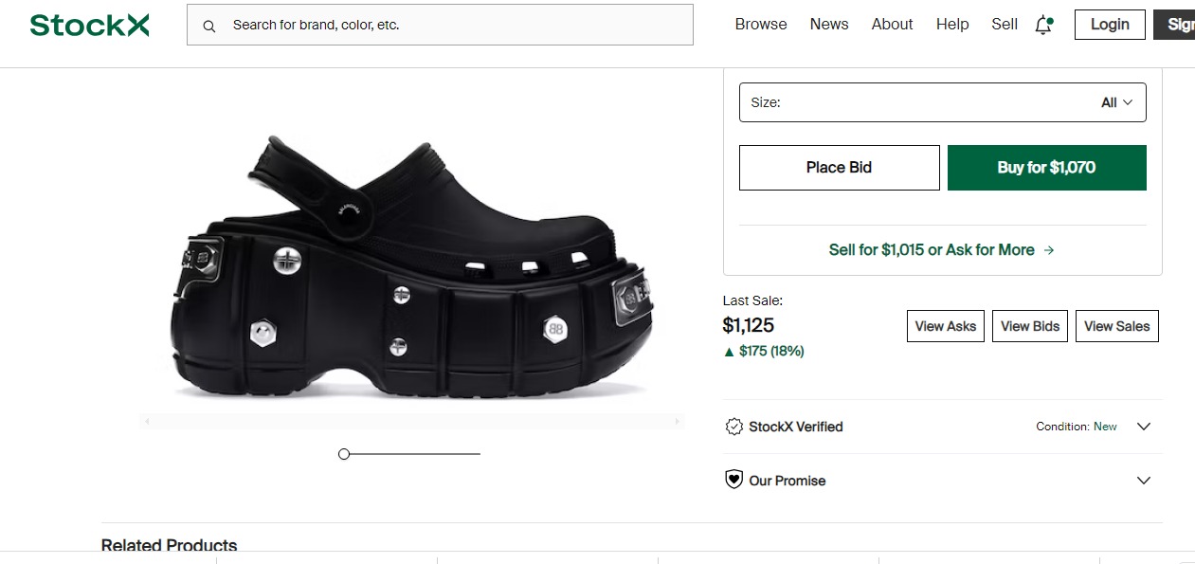Open the About menu item
This screenshot has height=564, width=1195.
pos(892,25)
